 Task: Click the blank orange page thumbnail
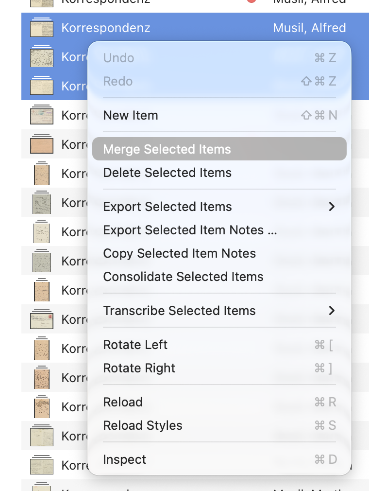click(x=41, y=144)
